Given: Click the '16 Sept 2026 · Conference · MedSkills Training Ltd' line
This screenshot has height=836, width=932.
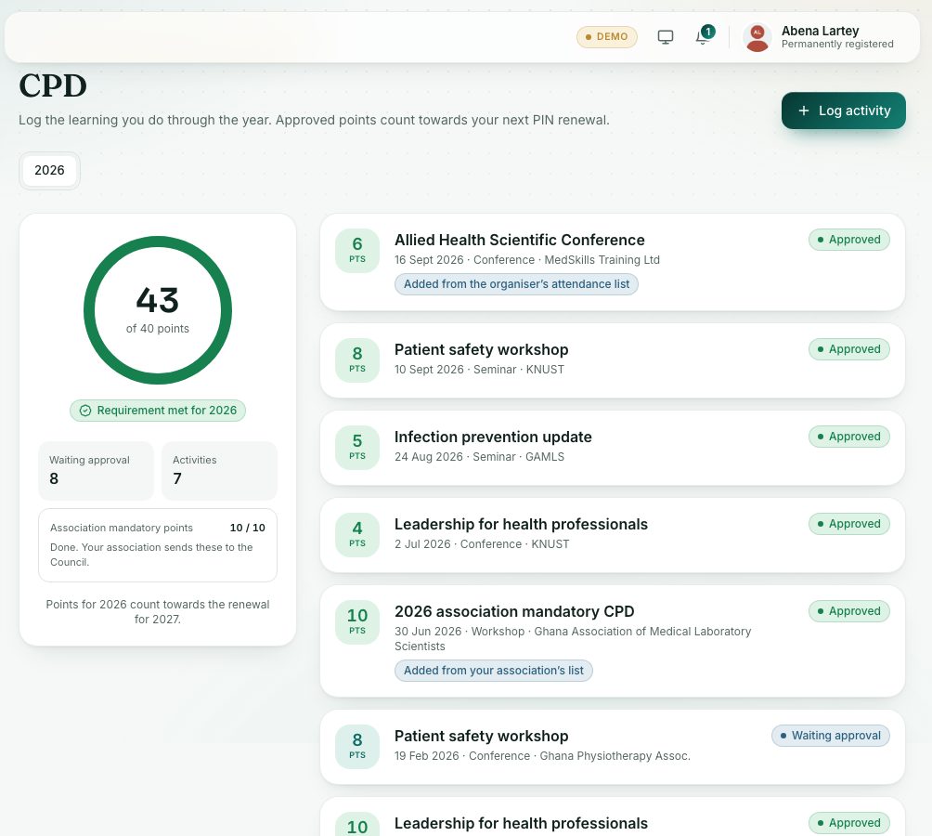Looking at the screenshot, I should 526,260.
